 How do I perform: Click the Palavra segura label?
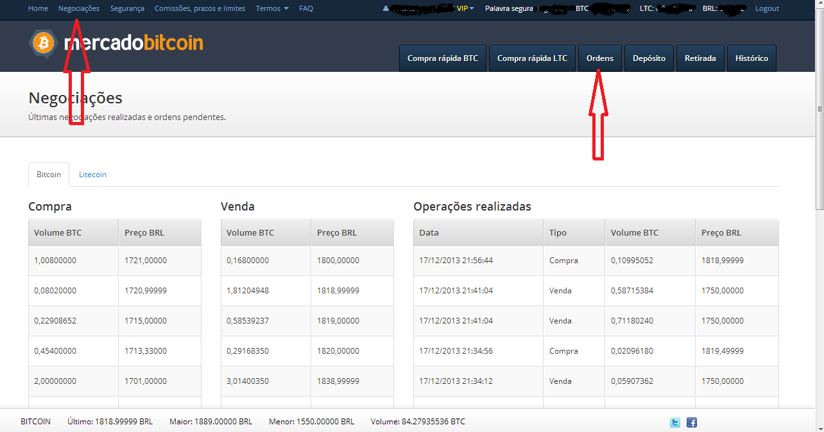[x=509, y=8]
